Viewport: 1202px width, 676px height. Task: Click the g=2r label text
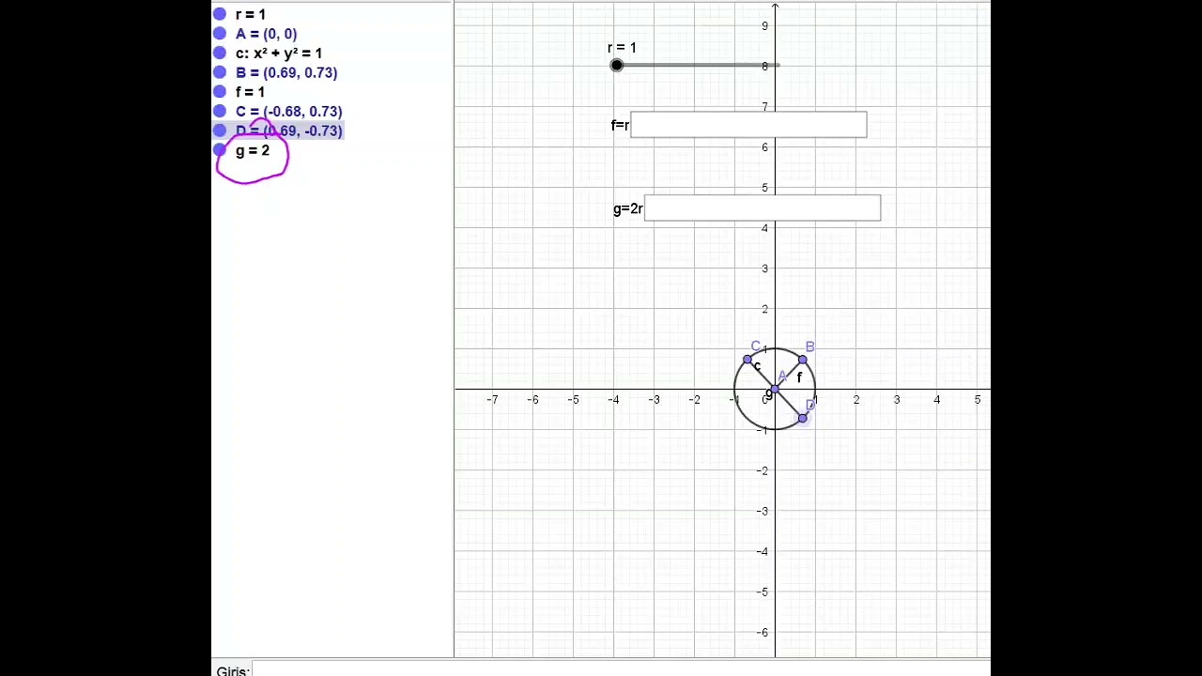coord(628,208)
